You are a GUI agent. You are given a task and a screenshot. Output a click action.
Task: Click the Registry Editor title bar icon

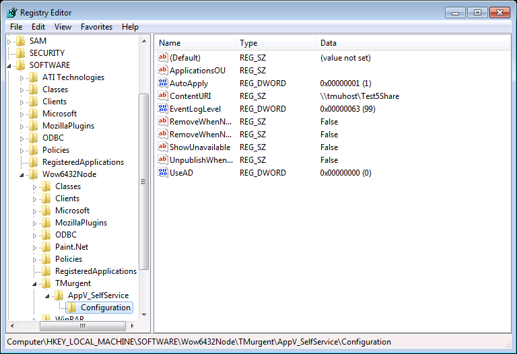[11, 12]
